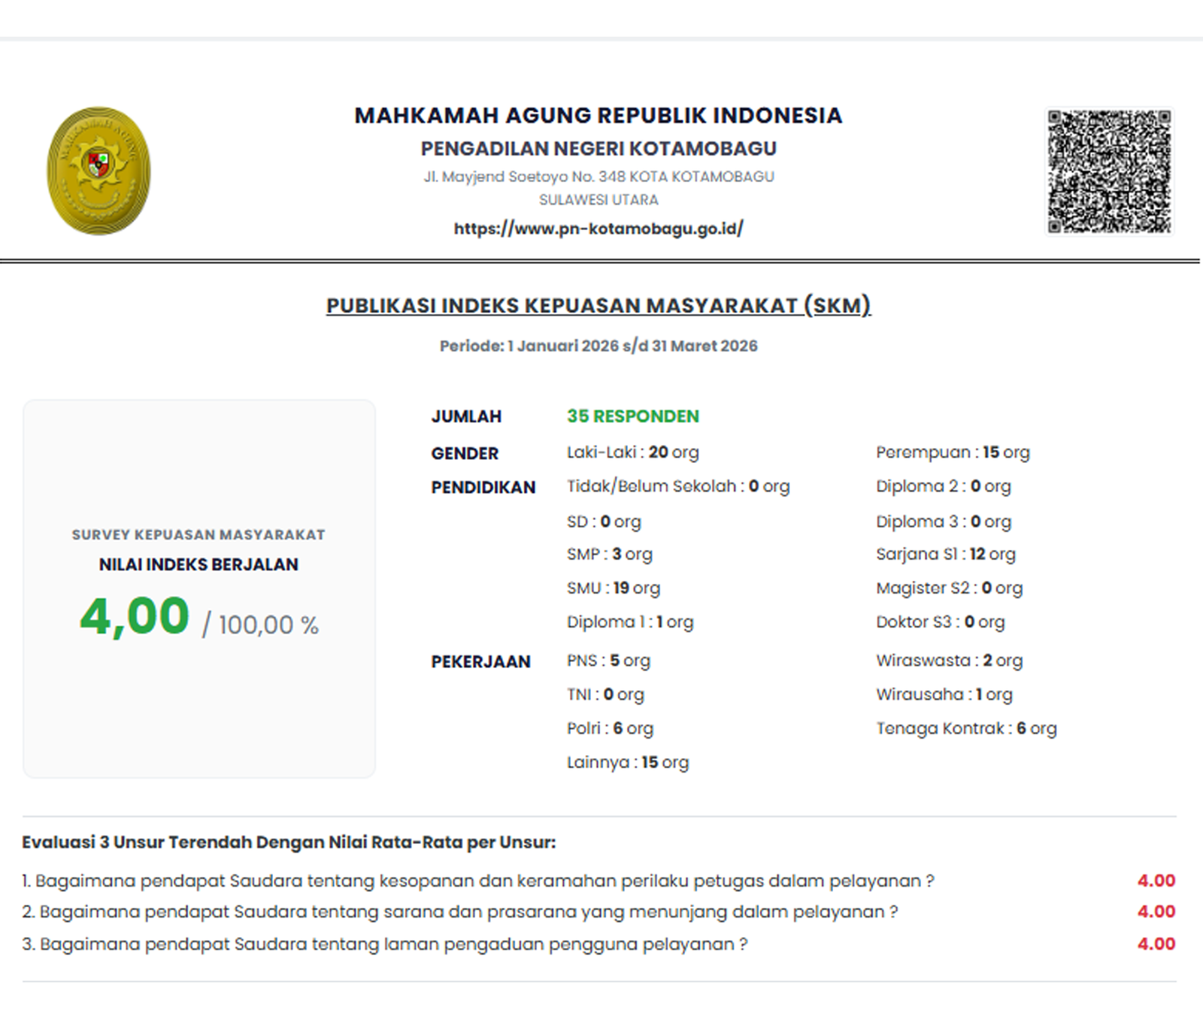The width and height of the screenshot is (1203, 1022).
Task: Click the Publikasi Indeks Kepuasan Masyarakat heading
Action: (x=598, y=306)
